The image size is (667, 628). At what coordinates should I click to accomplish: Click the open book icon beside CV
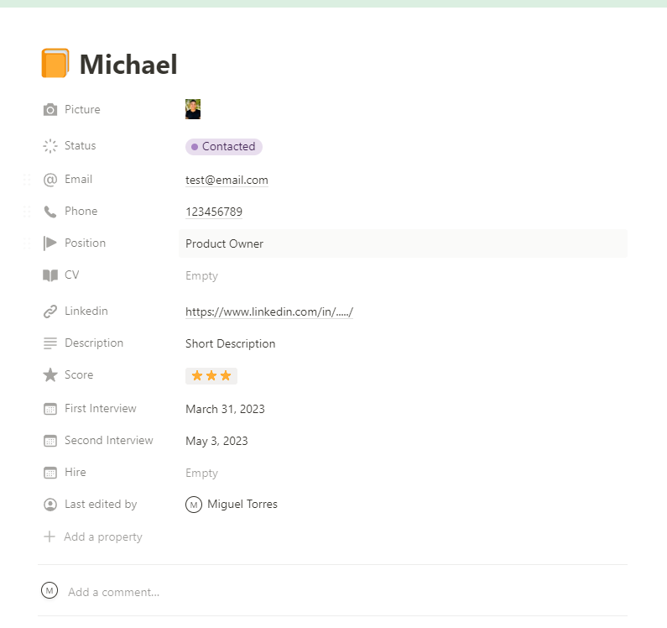pyautogui.click(x=50, y=275)
